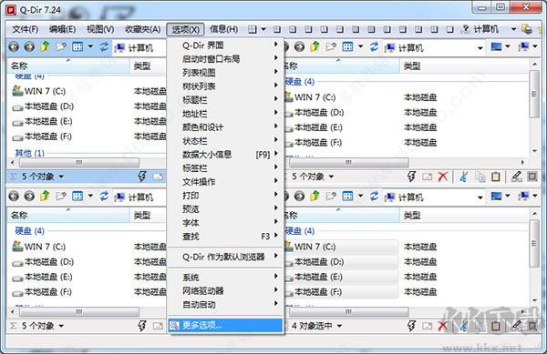Open bottom-right pane address dropdown
Screen dimensions: 547x354
(x=480, y=197)
